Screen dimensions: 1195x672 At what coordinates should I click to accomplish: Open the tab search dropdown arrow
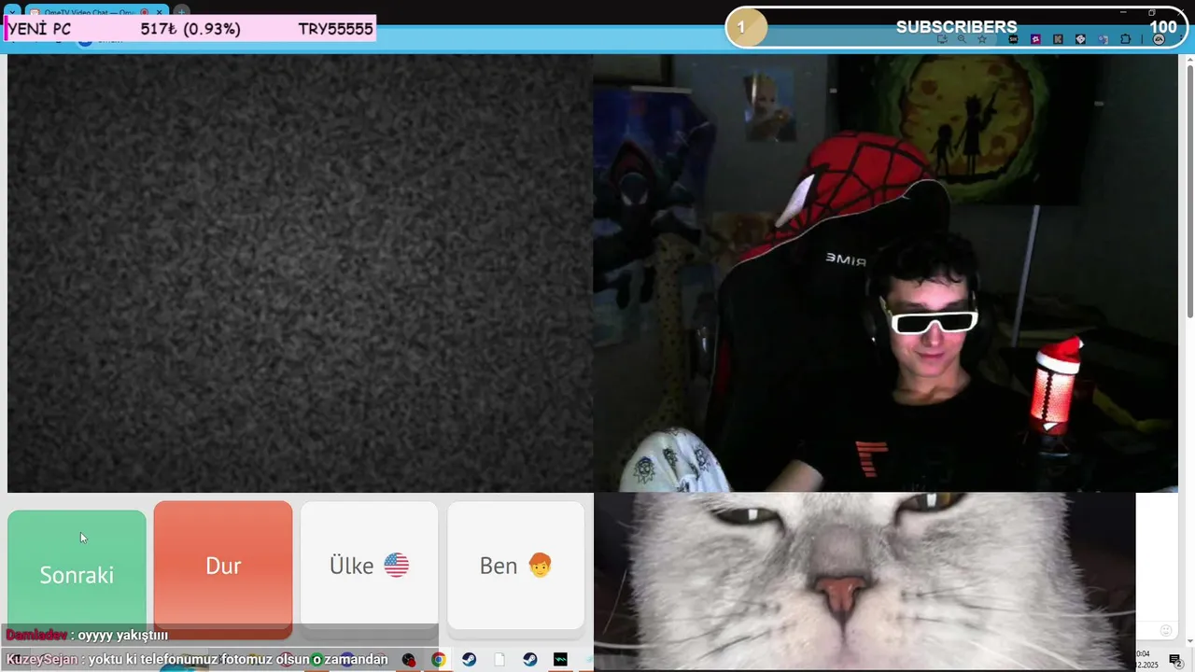[12, 12]
